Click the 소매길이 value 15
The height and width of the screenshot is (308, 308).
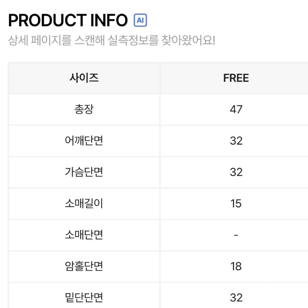[236, 203]
